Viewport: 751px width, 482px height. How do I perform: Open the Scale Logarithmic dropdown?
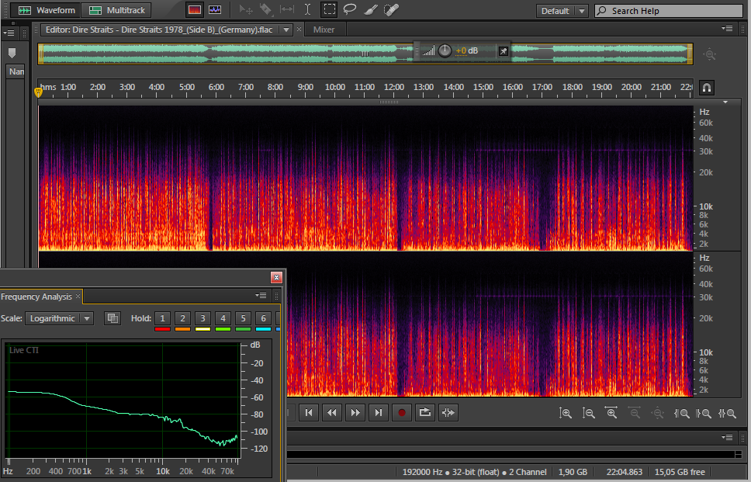(x=60, y=319)
